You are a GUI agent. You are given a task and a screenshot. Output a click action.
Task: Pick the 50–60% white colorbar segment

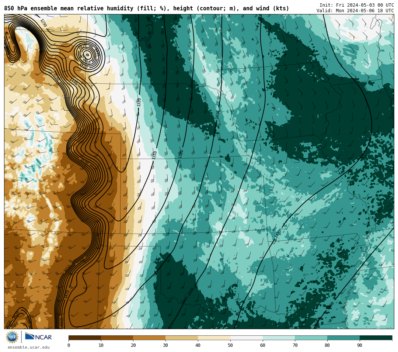247,338
